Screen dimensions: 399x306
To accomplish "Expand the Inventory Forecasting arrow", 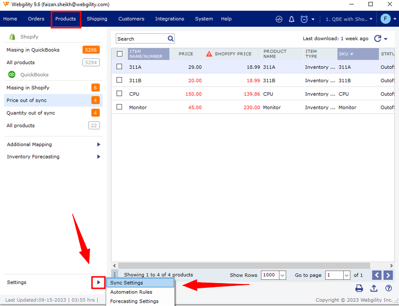I will (x=99, y=157).
